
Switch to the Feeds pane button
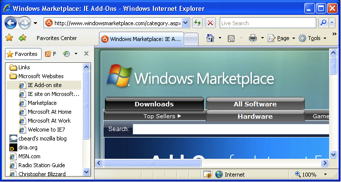50,54
